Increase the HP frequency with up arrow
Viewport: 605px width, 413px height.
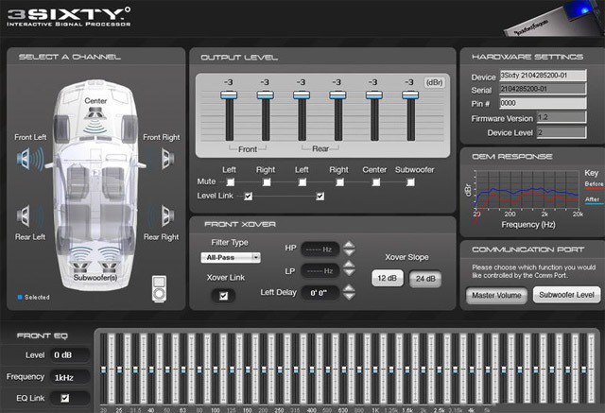click(x=349, y=244)
